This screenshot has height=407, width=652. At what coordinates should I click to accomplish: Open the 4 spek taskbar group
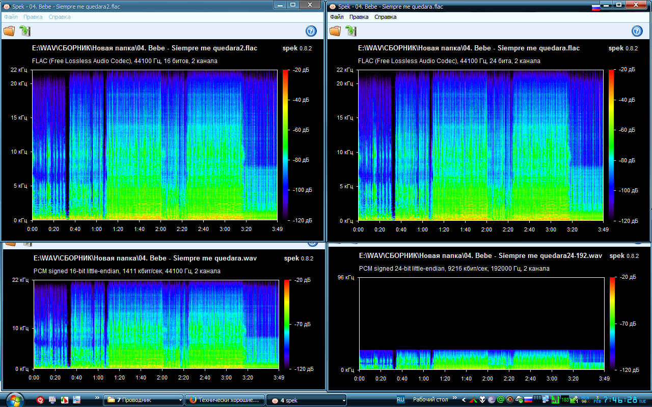pos(306,400)
